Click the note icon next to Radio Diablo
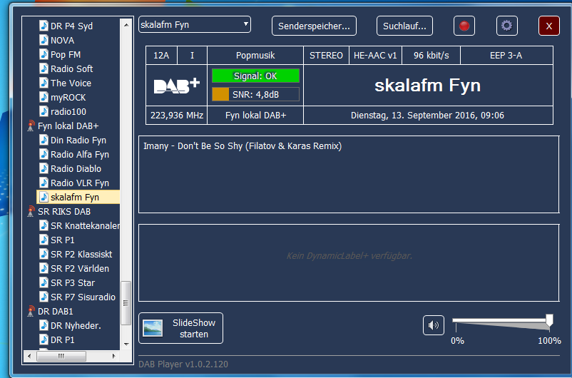 point(44,169)
